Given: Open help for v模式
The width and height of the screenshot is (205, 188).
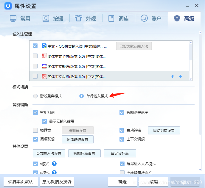Looking at the screenshot, I should [x=54, y=164].
